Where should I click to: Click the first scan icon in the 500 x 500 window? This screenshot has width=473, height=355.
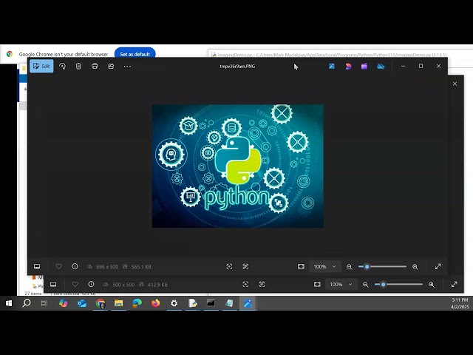(245, 284)
